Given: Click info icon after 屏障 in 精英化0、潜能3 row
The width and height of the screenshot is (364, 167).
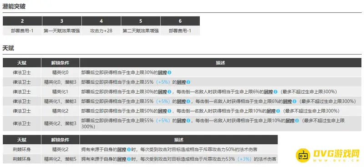Looking at the screenshot, I should tap(188, 82).
